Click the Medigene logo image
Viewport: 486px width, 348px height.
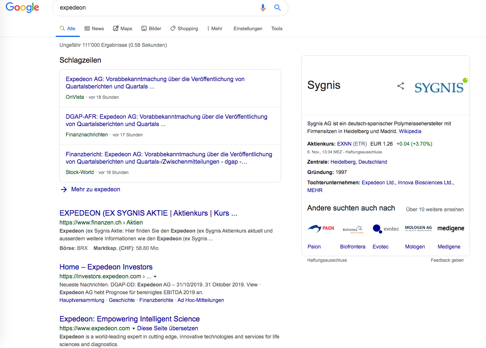(x=451, y=229)
